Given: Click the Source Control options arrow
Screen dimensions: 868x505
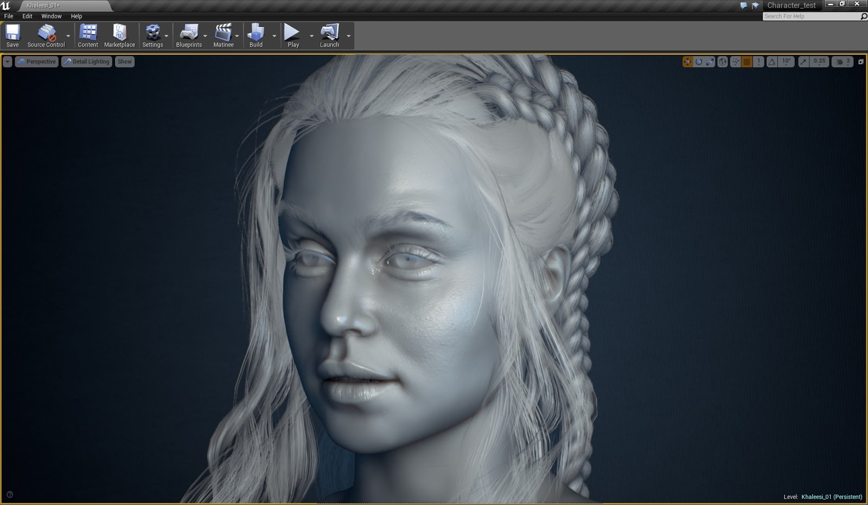Looking at the screenshot, I should coord(68,36).
